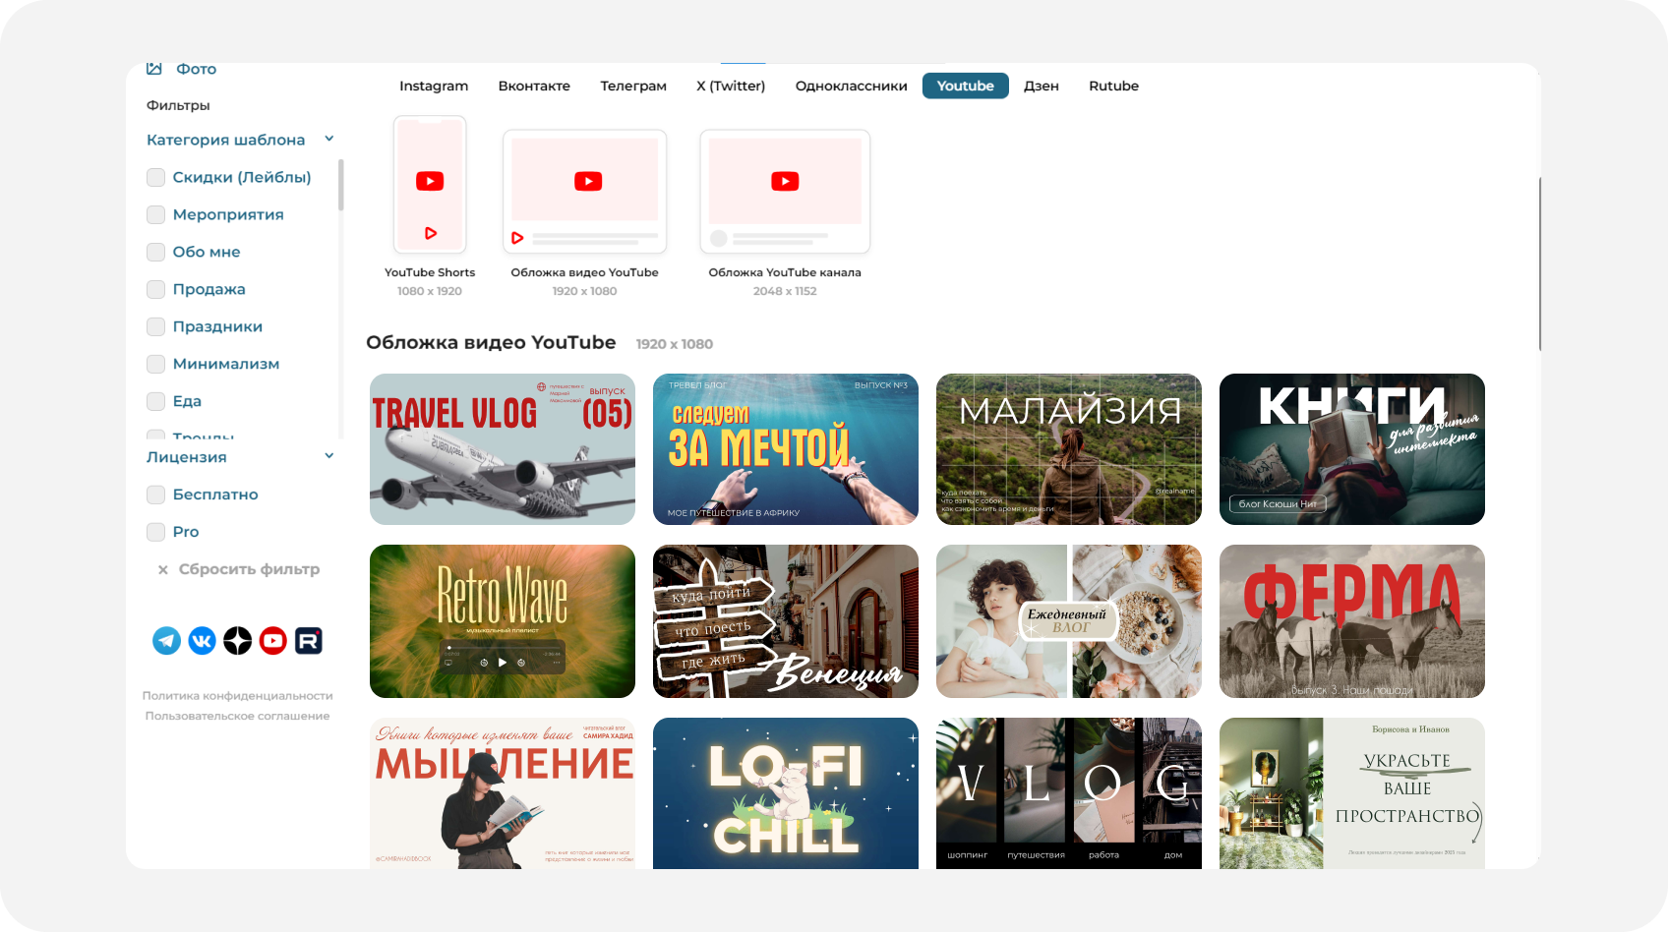
Task: Open the Одноклассники tab
Action: point(852,86)
